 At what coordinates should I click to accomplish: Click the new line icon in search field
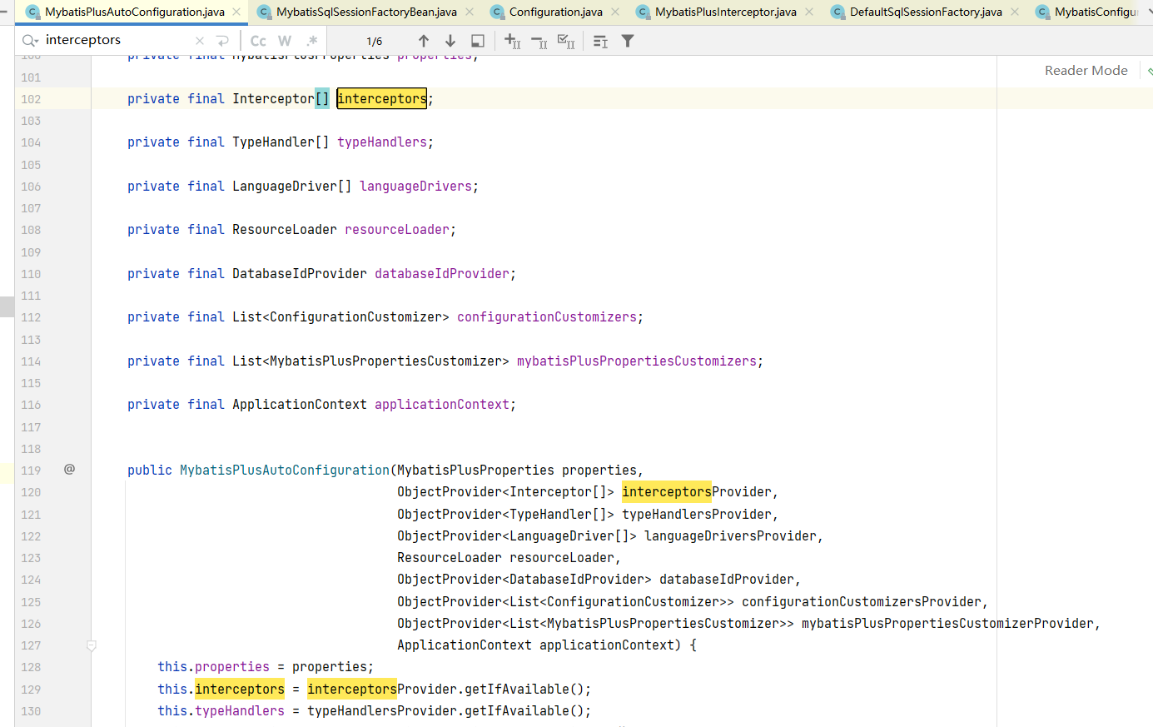coord(222,41)
